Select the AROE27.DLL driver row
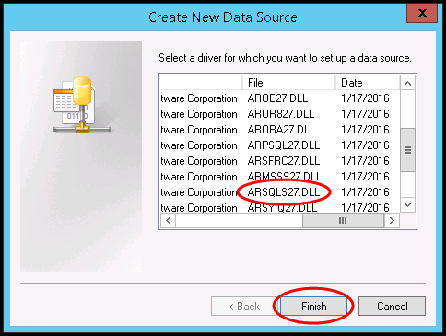 click(279, 98)
